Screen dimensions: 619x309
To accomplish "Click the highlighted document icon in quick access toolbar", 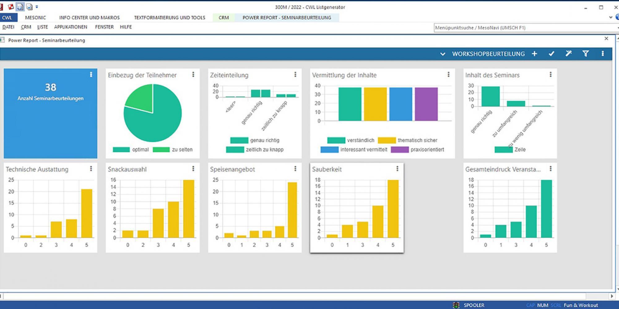I will (x=20, y=7).
